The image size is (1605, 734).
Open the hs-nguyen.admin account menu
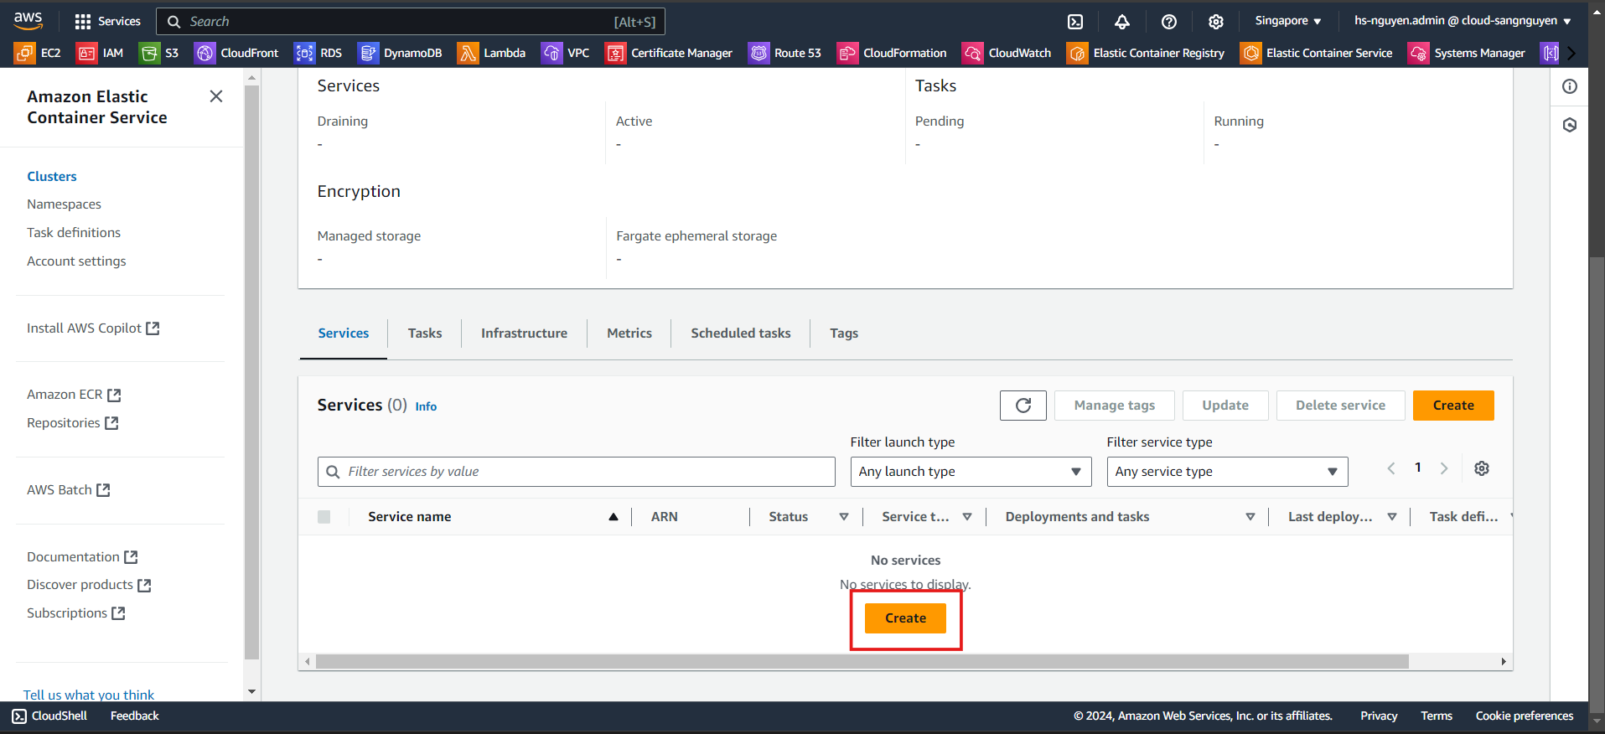(x=1463, y=21)
